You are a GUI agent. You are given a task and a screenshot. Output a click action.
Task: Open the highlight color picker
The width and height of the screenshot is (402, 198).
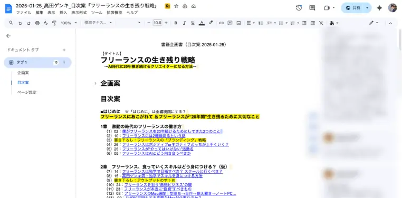210,23
